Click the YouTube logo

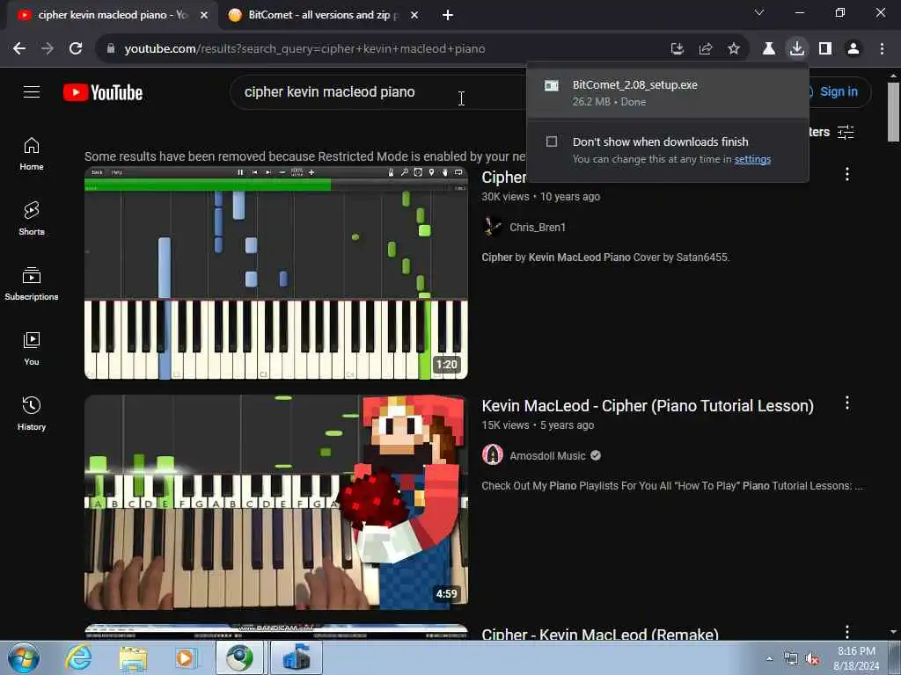tap(103, 92)
